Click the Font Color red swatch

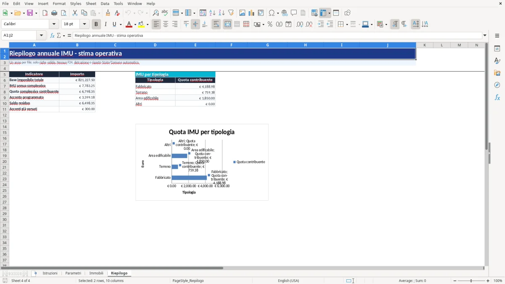pos(129,24)
